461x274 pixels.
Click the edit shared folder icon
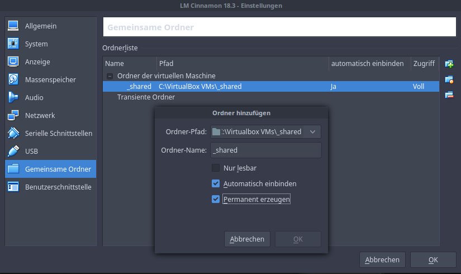tap(449, 79)
